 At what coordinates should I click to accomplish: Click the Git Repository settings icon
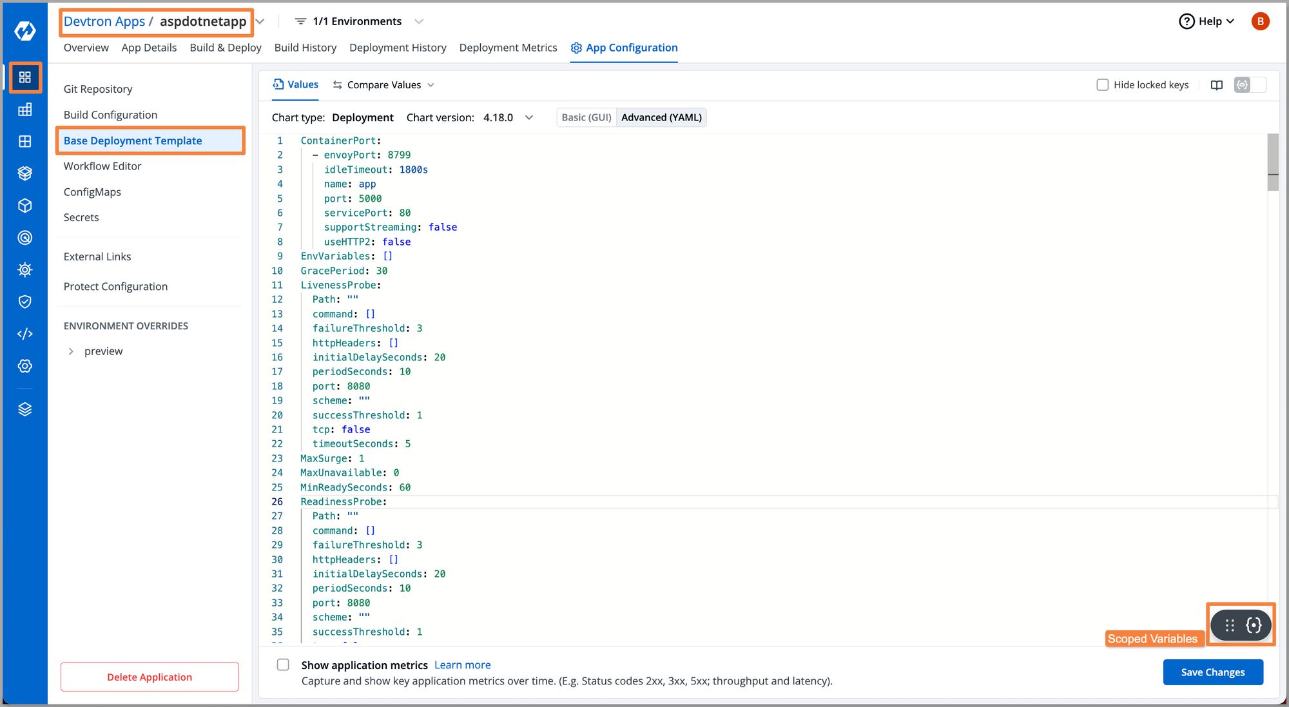[97, 88]
